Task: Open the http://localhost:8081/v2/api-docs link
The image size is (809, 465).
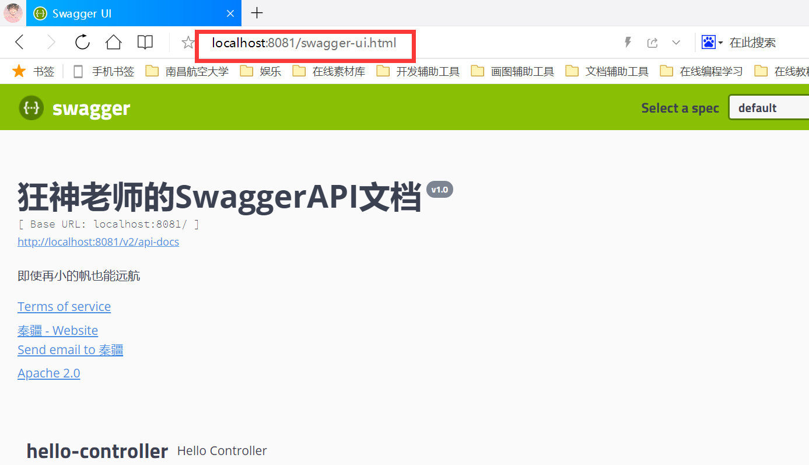Action: tap(98, 242)
